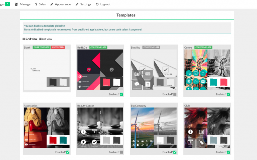
Task: Click the Manage users icon
Action: tap(16, 4)
